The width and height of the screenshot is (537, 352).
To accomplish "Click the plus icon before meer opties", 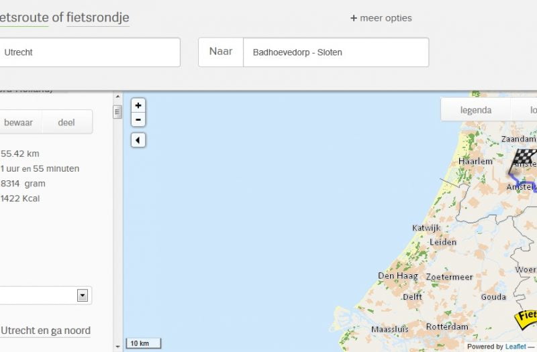I will 354,18.
